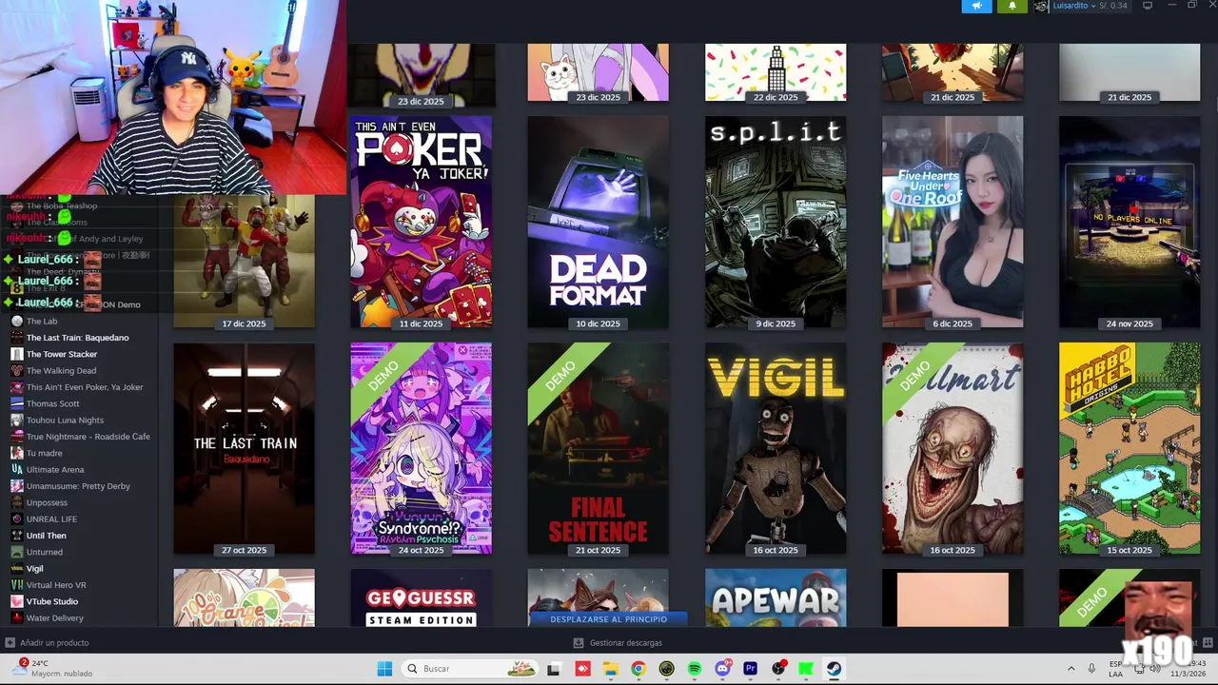Open Discord from the taskbar
The image size is (1218, 685).
[722, 669]
